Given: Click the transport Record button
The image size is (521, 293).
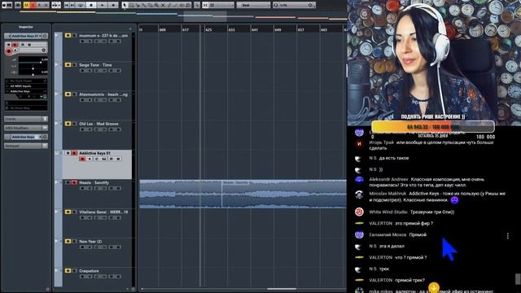Looking at the screenshot, I should (x=113, y=6).
